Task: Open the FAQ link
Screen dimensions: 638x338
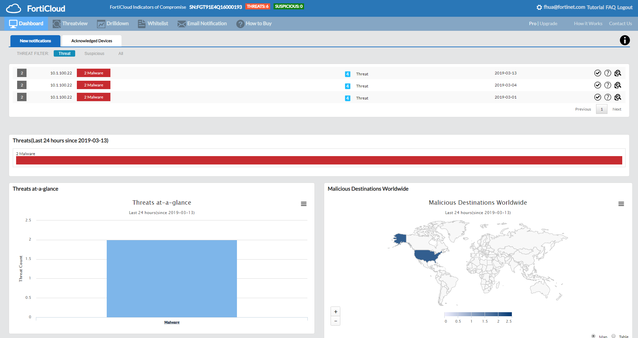Action: tap(610, 7)
